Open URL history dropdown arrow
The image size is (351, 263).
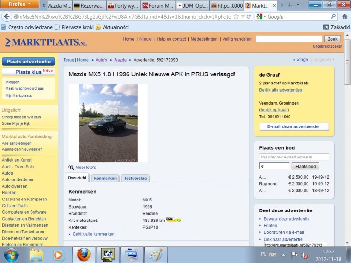click(x=243, y=17)
